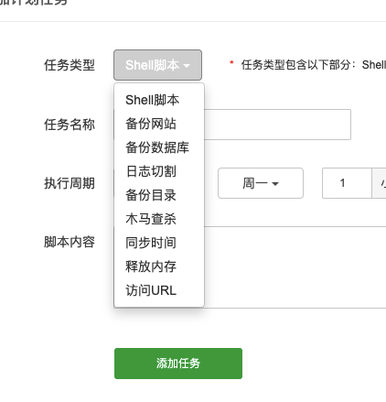Click the 任务类型 field label
Viewport: 386px width, 402px height.
70,65
